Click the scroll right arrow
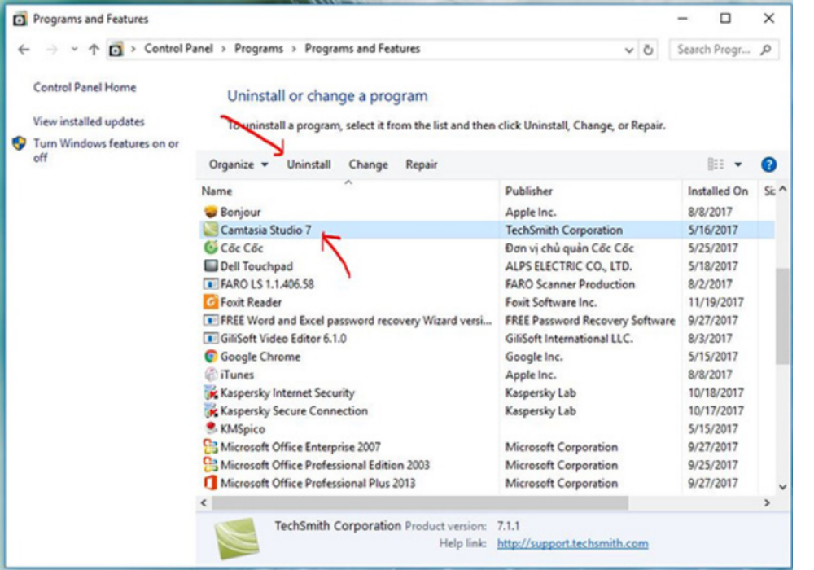814x570 pixels. [x=767, y=502]
